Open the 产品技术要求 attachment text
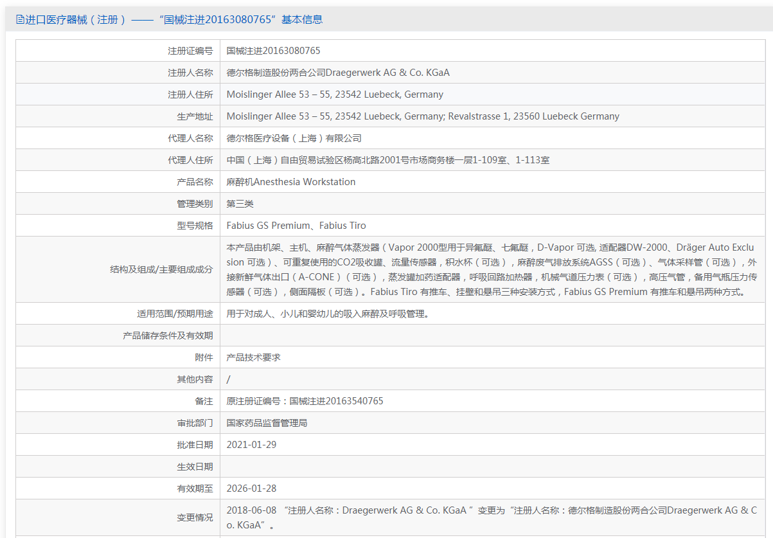773x538 pixels. pos(254,357)
